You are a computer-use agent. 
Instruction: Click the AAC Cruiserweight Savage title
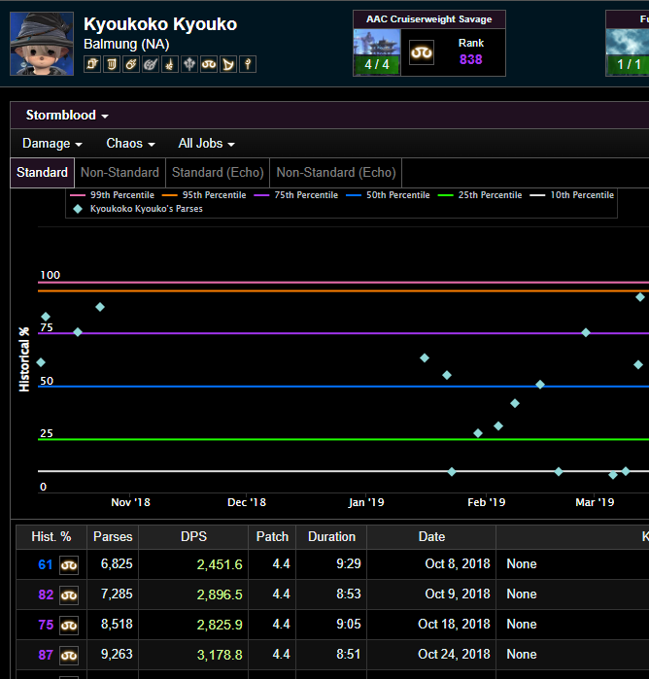[x=428, y=19]
